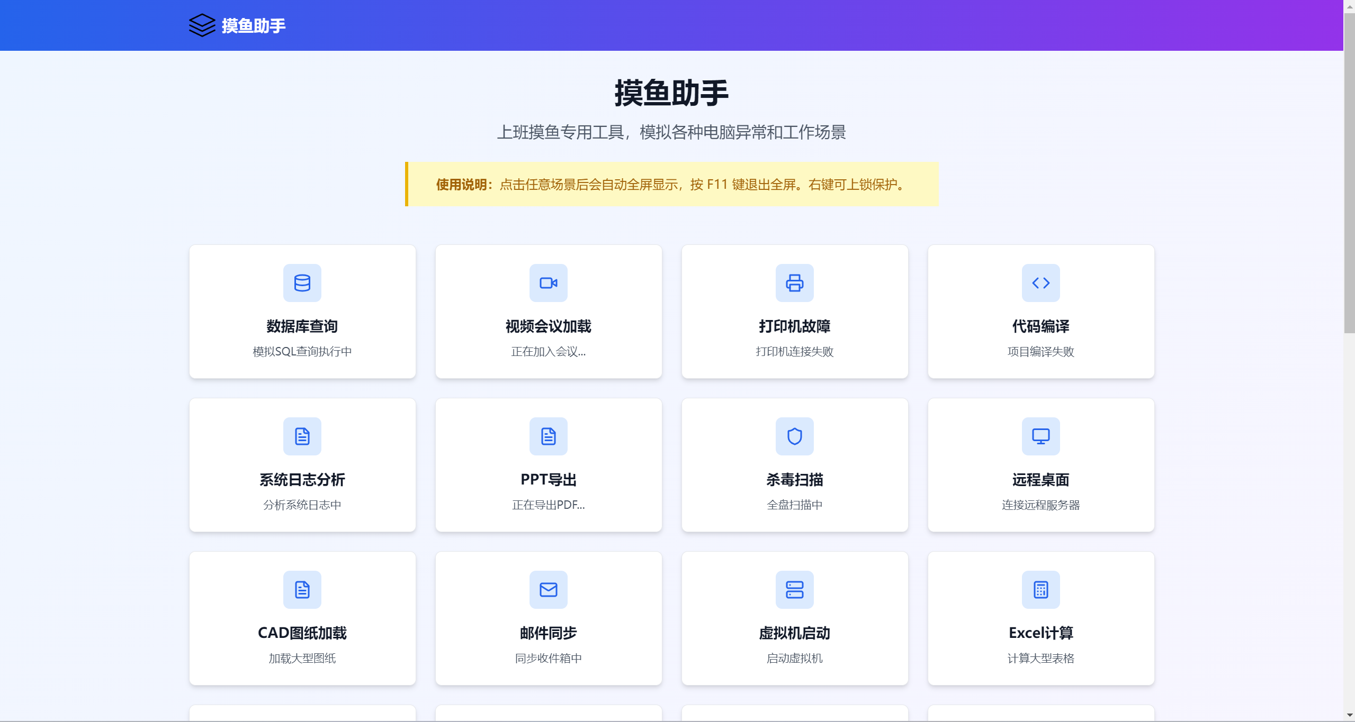
Task: Click the monitor icon for 远程桌面
Action: pos(1040,436)
